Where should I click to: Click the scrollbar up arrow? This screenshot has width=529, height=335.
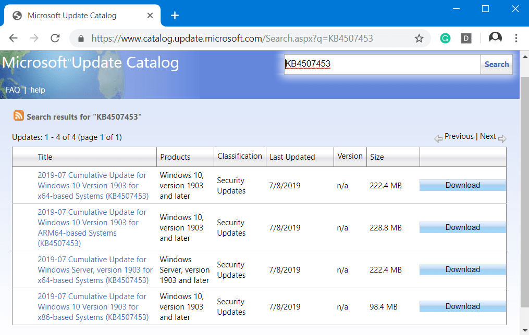(x=525, y=56)
